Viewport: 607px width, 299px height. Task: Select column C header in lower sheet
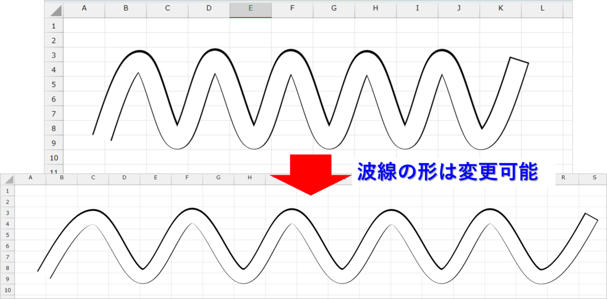(x=93, y=178)
